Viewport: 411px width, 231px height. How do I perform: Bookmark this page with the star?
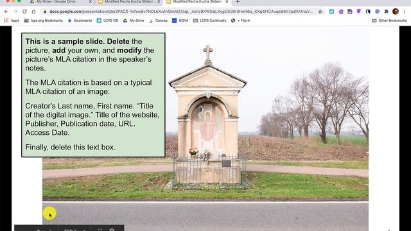pyautogui.click(x=320, y=12)
